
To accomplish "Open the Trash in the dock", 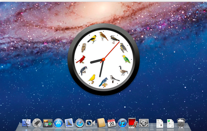I will tap(181, 123).
